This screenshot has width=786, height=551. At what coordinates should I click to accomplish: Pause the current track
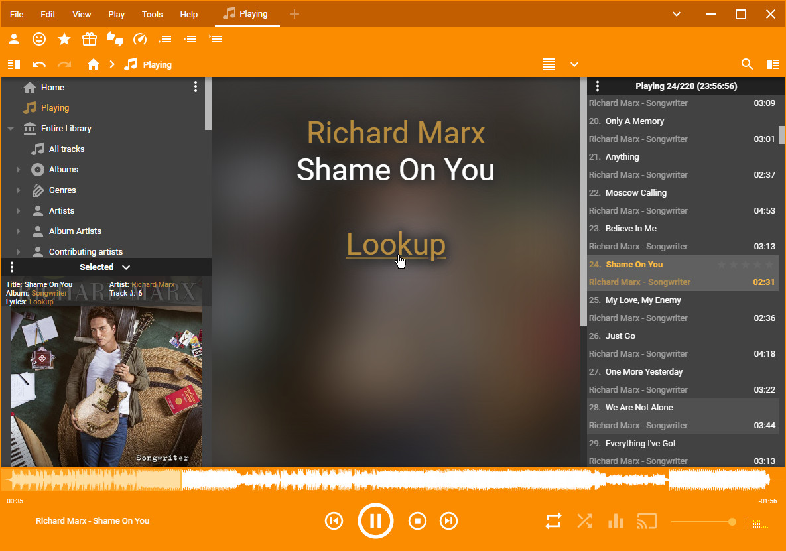(375, 521)
